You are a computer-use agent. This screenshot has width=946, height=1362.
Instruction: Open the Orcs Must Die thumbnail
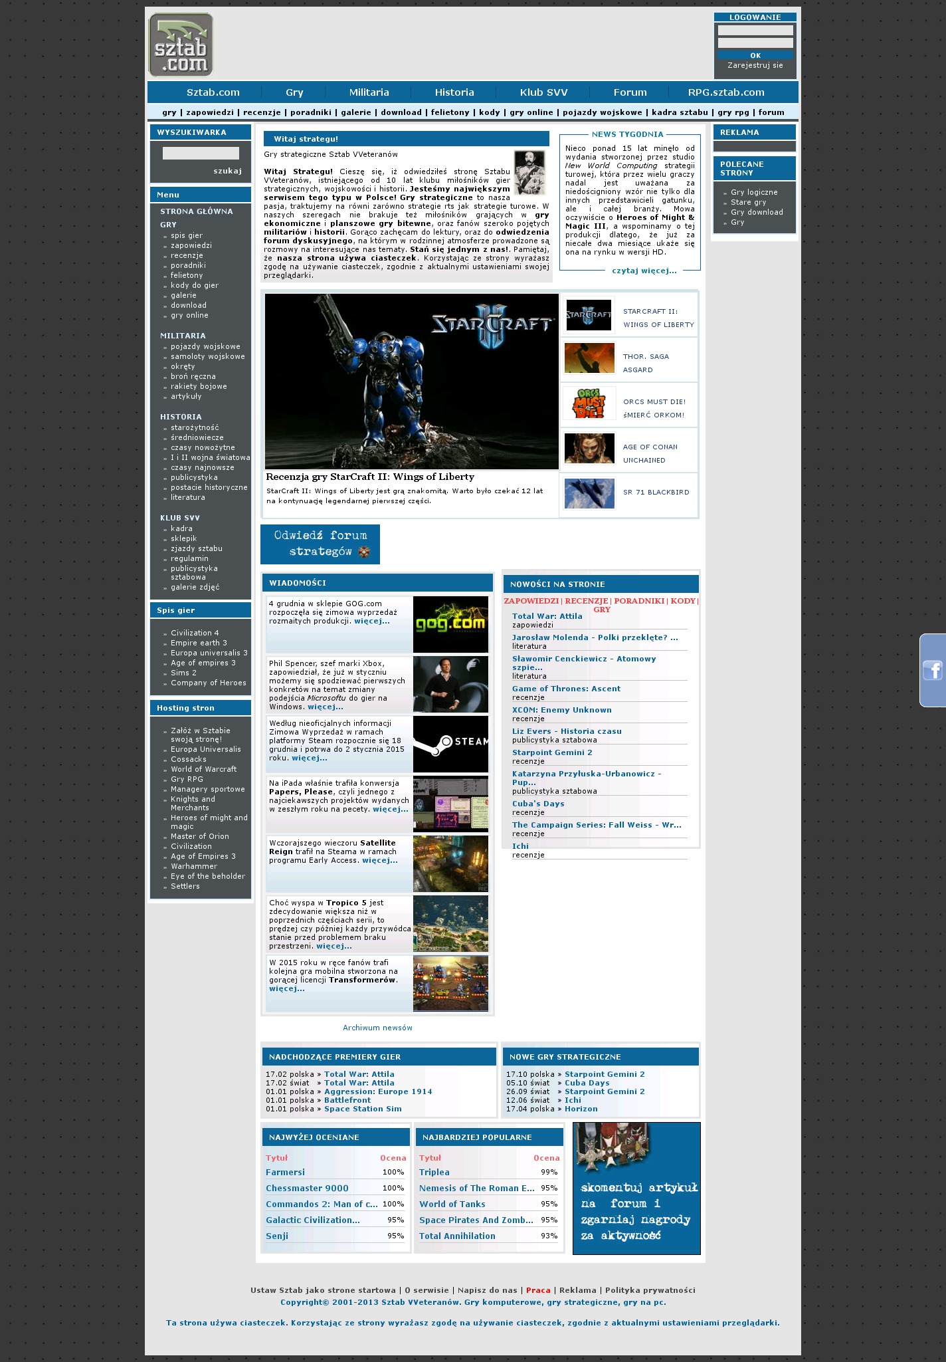coord(589,403)
